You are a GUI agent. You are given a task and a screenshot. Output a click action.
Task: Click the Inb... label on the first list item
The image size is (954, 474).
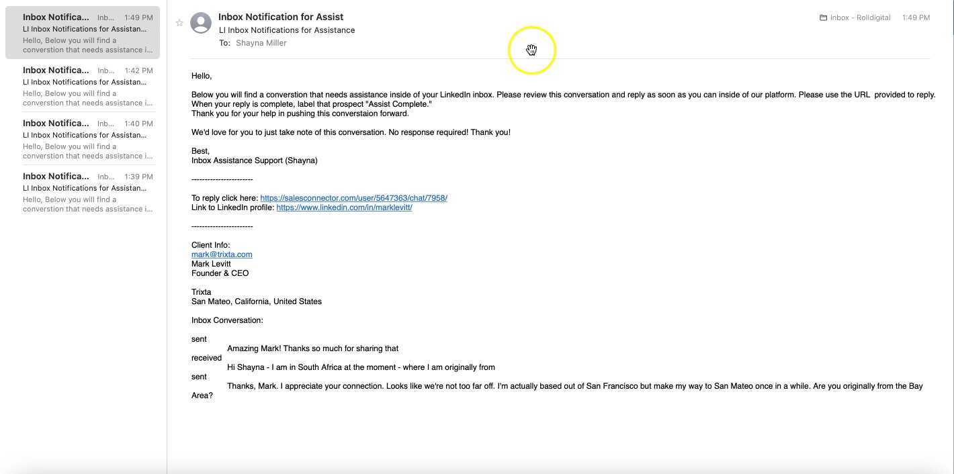coord(107,17)
